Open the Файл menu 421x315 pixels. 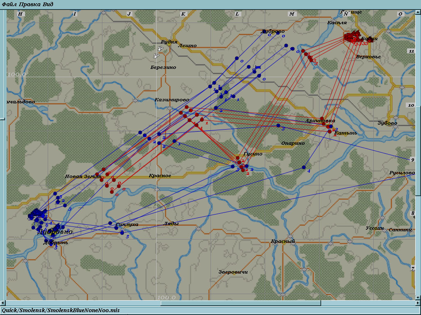9,4
